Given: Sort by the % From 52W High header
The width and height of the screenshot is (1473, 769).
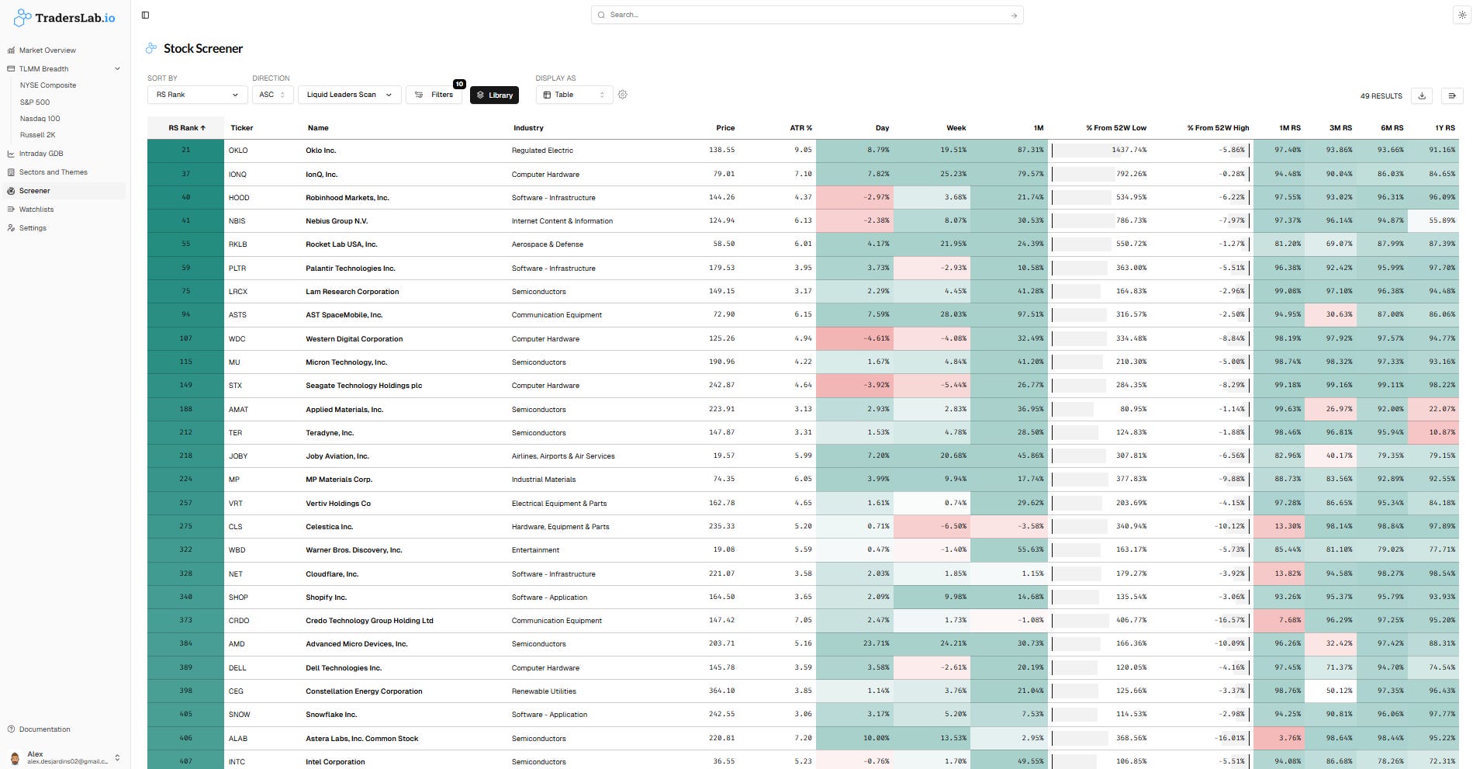Looking at the screenshot, I should click(x=1218, y=128).
